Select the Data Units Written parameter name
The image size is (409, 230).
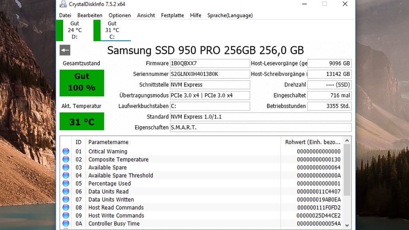coord(111,200)
